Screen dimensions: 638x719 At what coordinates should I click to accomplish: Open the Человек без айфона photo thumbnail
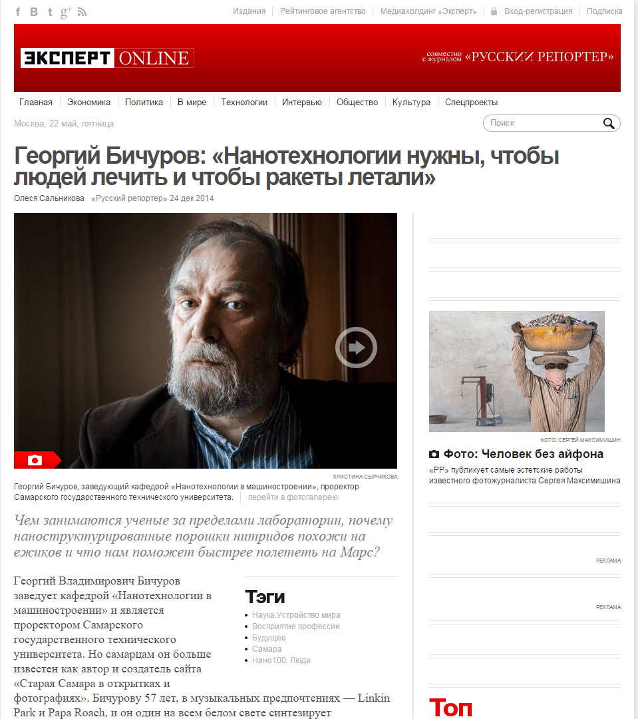click(516, 371)
